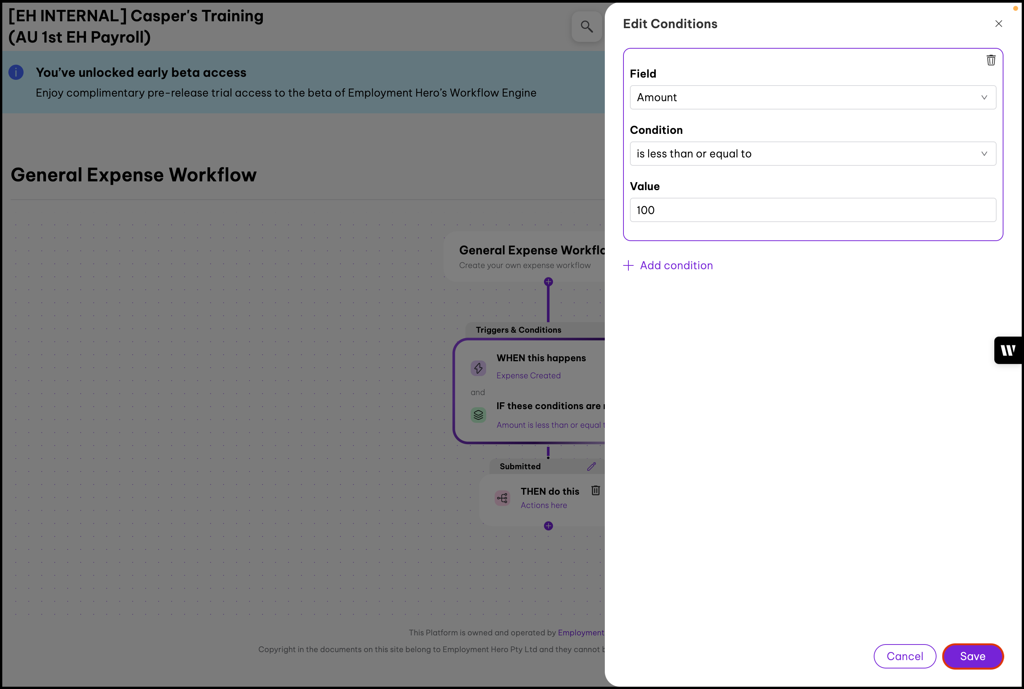This screenshot has height=689, width=1024.
Task: Click the blue info banner icon
Action: pyautogui.click(x=16, y=73)
